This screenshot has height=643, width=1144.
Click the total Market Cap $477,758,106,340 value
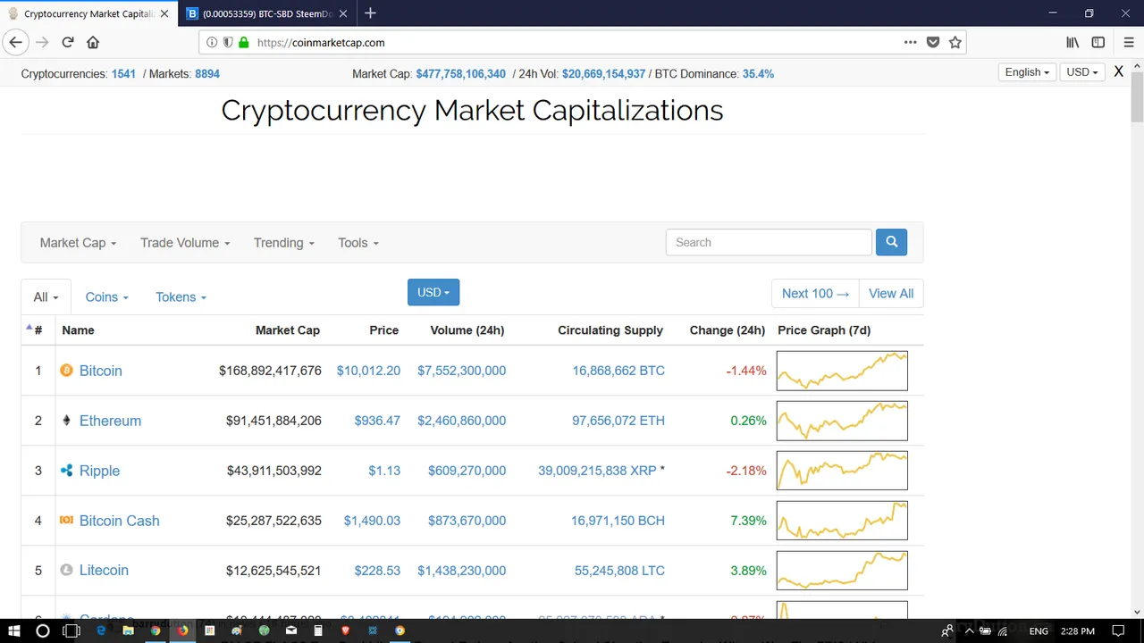[x=460, y=74]
